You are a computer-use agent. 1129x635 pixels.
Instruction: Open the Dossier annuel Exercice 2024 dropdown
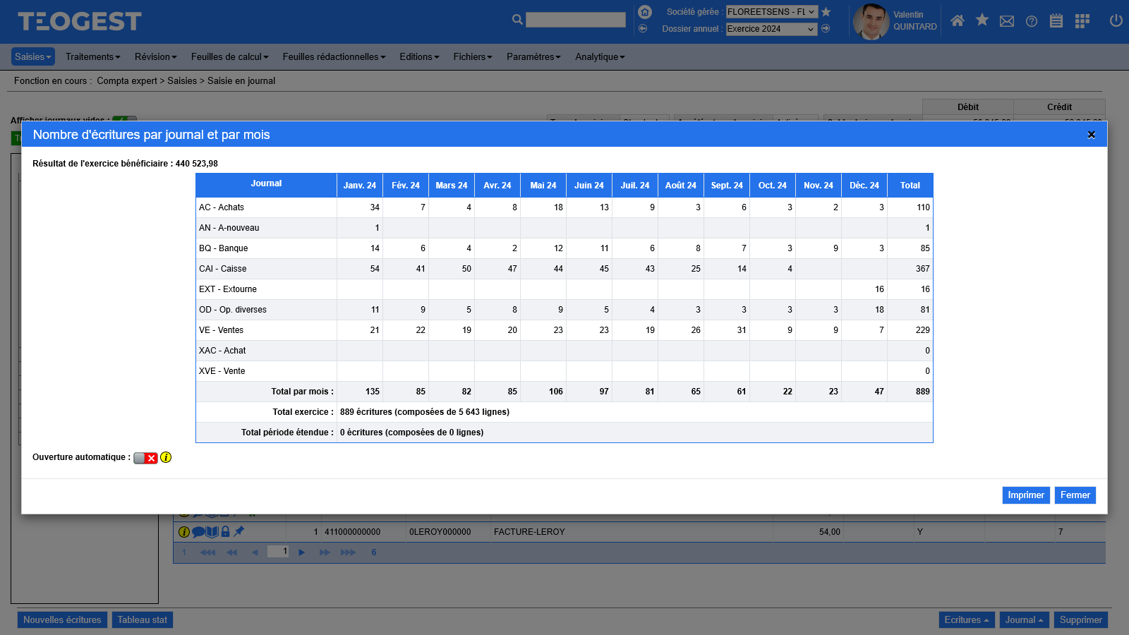pyautogui.click(x=772, y=29)
